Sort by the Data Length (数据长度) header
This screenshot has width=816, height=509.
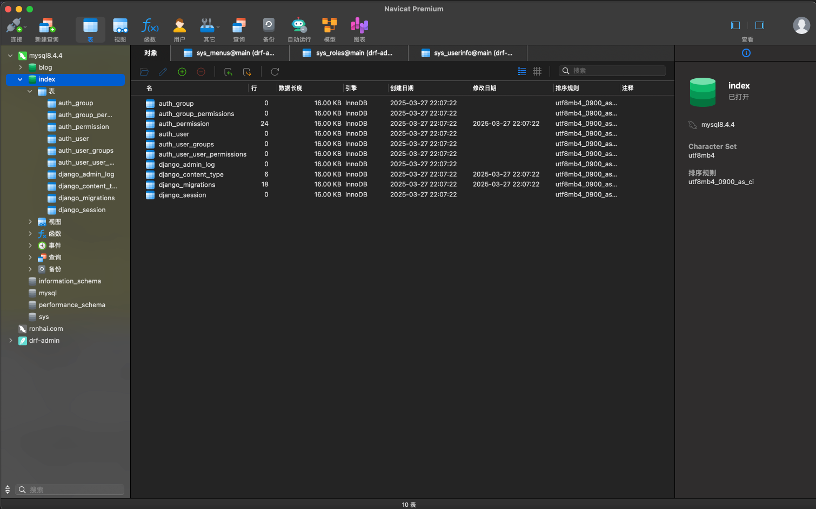[310, 88]
